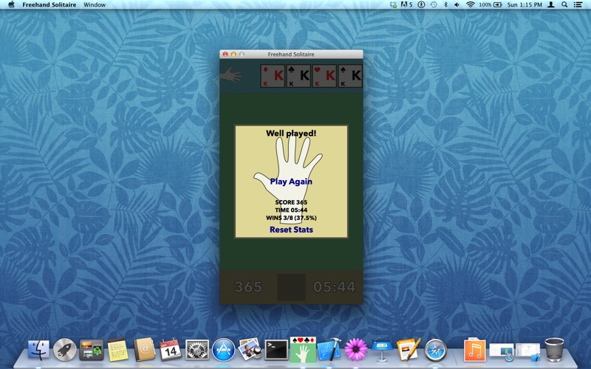
Task: Click the King of Hearts foundation card
Action: pyautogui.click(x=325, y=76)
